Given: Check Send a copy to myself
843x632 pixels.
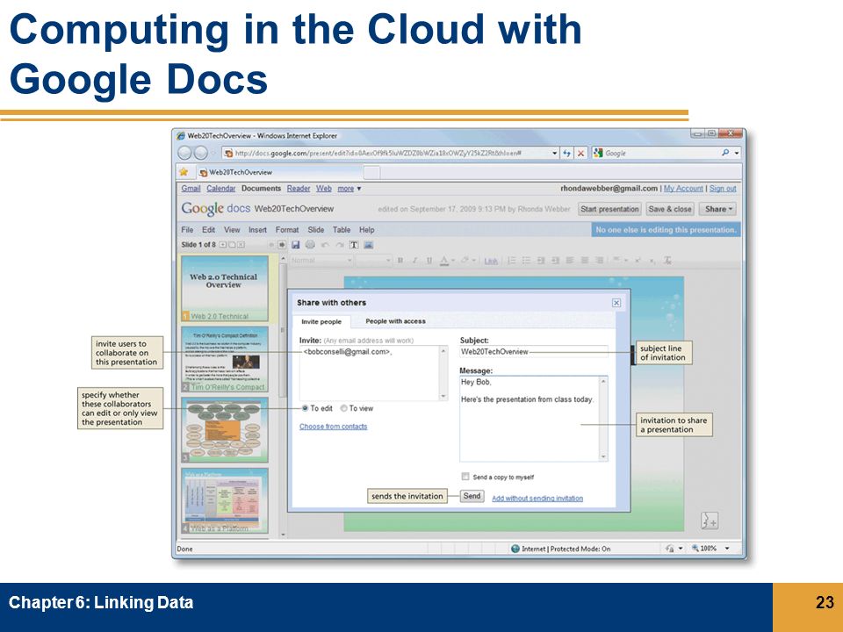Looking at the screenshot, I should pos(465,477).
